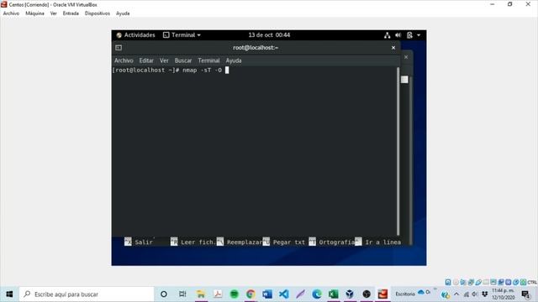Open Visual Studio Code from taskbar
The height and width of the screenshot is (302, 538).
click(284, 294)
